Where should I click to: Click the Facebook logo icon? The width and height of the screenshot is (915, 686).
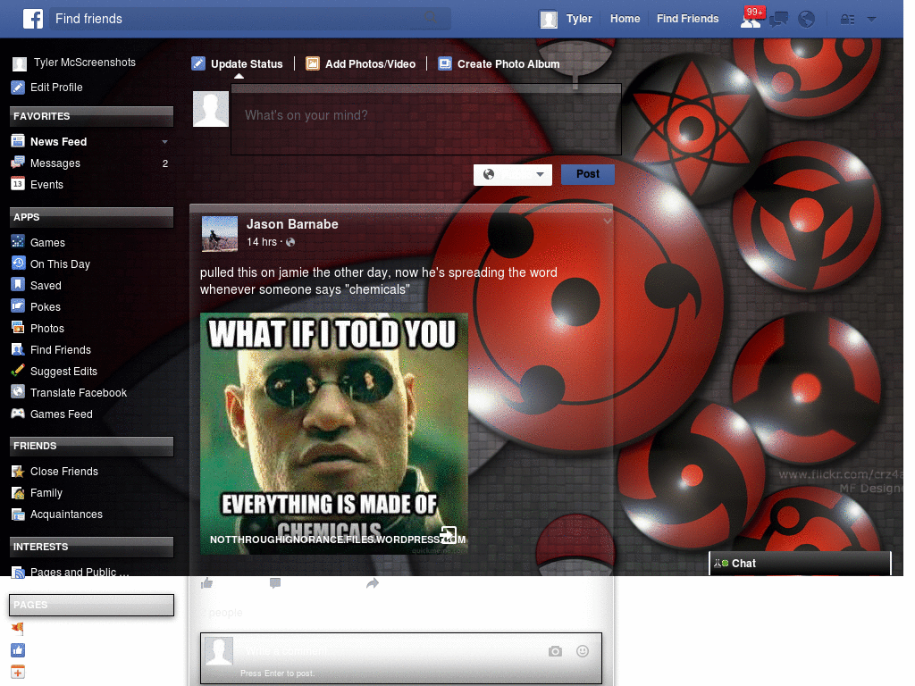(33, 19)
